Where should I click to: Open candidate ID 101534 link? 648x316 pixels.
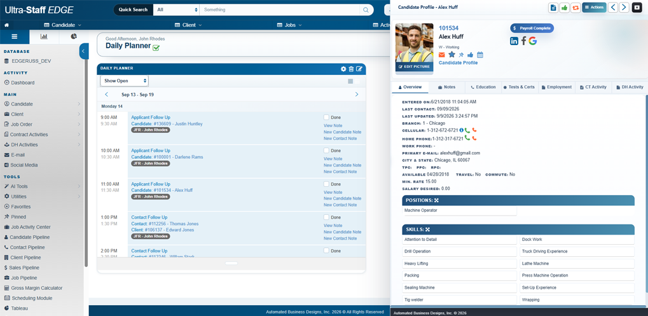[448, 28]
